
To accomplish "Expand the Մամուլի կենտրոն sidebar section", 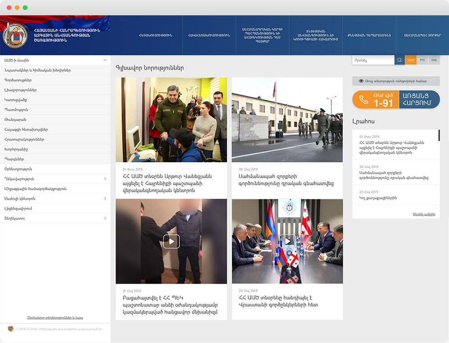I will click(x=105, y=199).
